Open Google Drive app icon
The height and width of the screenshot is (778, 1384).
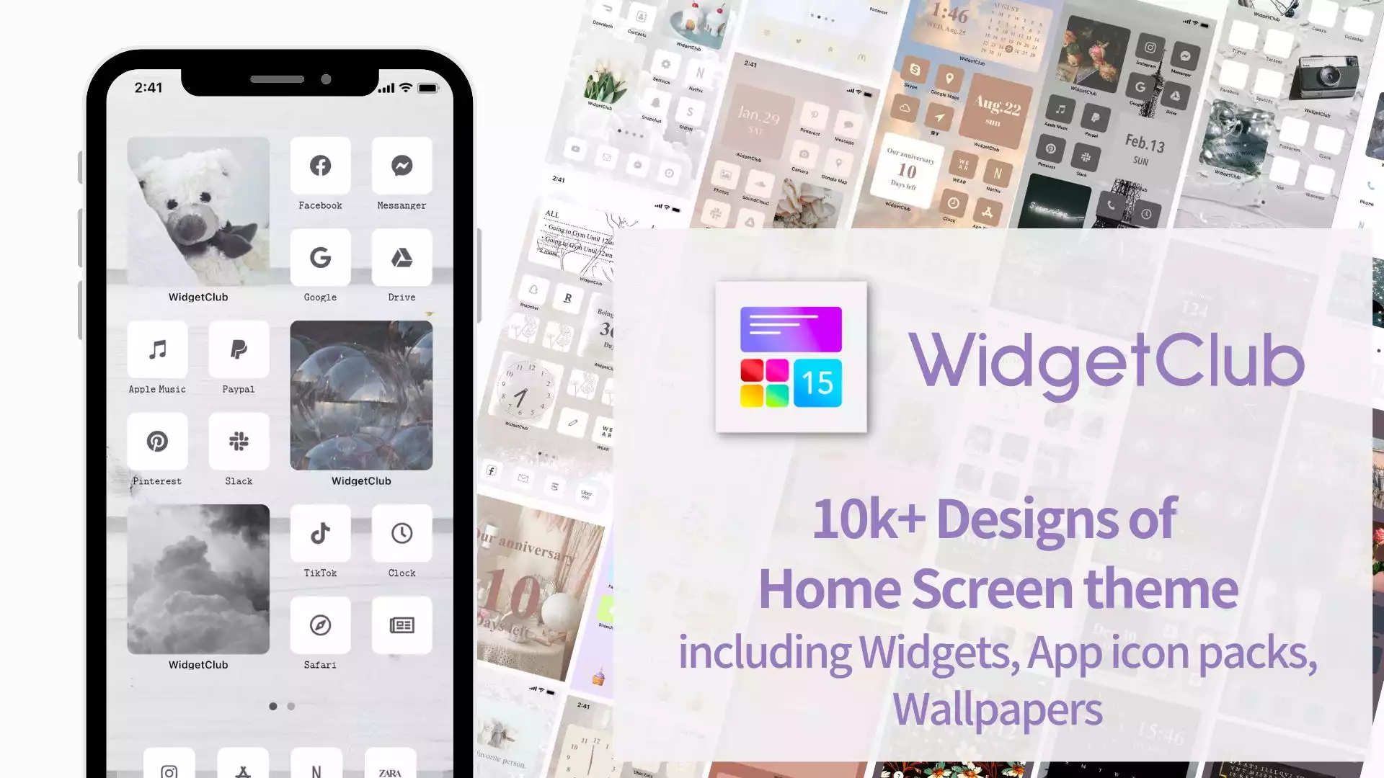pyautogui.click(x=401, y=257)
